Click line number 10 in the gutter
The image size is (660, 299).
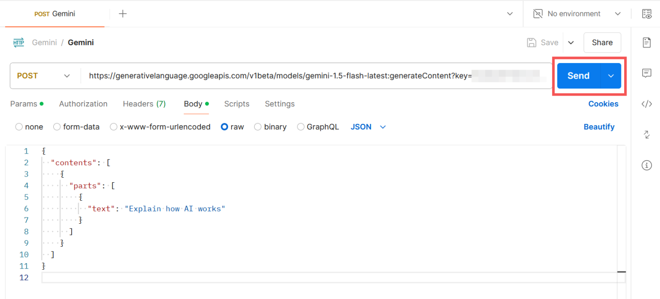tap(24, 255)
